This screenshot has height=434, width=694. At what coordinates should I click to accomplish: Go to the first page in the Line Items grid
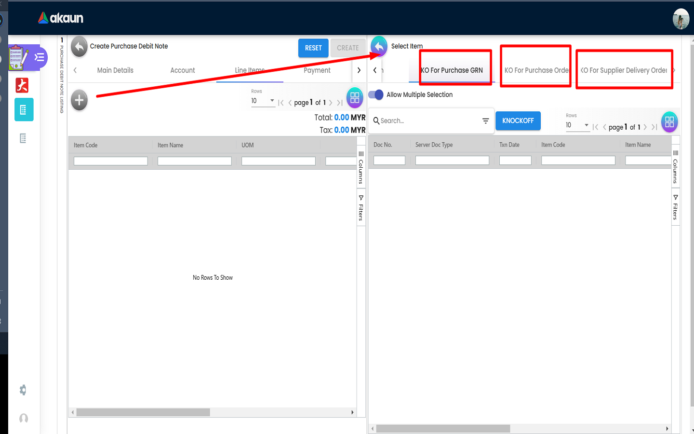tap(280, 103)
